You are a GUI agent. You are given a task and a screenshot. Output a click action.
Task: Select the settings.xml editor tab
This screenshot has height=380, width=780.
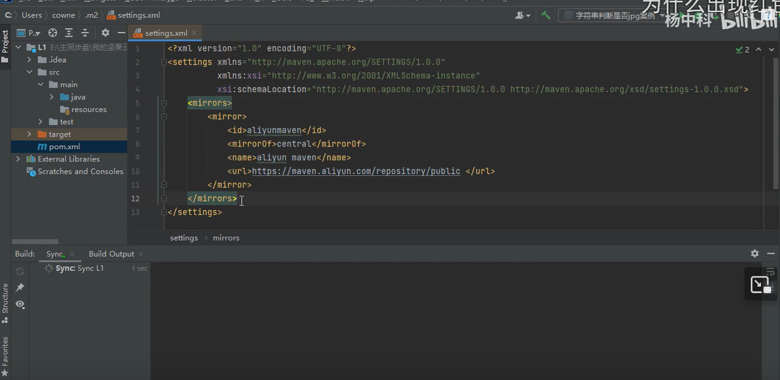[165, 33]
